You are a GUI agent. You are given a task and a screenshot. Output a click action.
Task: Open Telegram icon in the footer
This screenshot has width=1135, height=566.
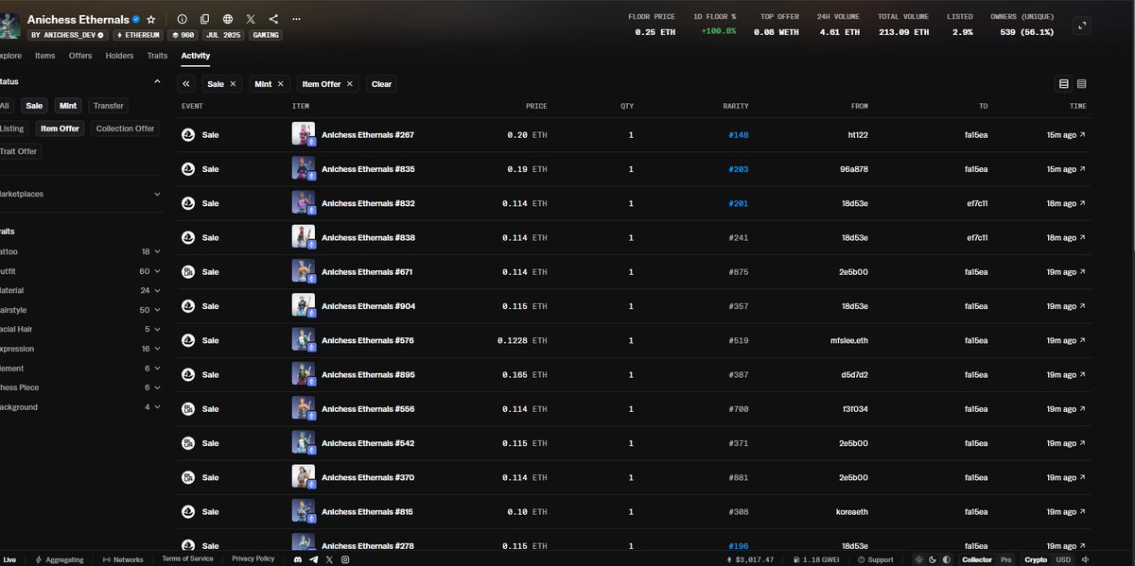click(x=313, y=559)
